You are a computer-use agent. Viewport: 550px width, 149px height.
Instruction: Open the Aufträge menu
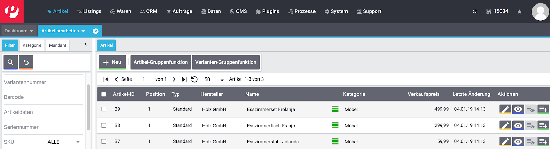click(179, 11)
